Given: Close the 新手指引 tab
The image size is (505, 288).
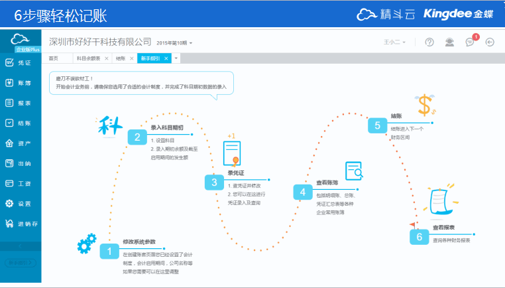Looking at the screenshot, I should coord(166,58).
